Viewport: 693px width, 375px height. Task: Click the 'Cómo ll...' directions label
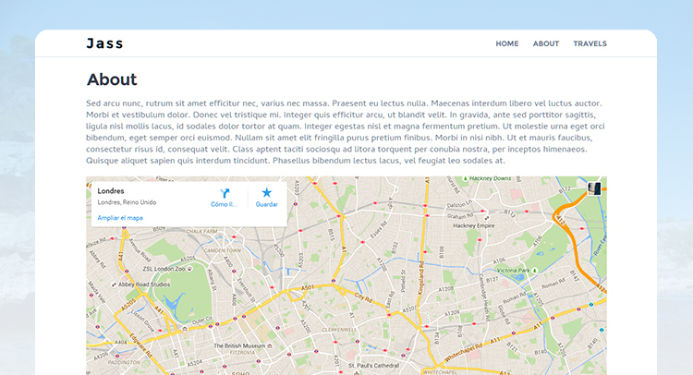225,204
